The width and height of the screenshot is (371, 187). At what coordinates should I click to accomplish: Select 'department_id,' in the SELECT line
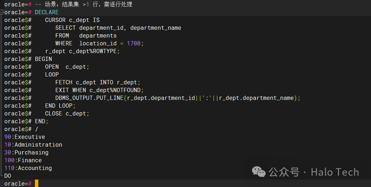(x=103, y=28)
